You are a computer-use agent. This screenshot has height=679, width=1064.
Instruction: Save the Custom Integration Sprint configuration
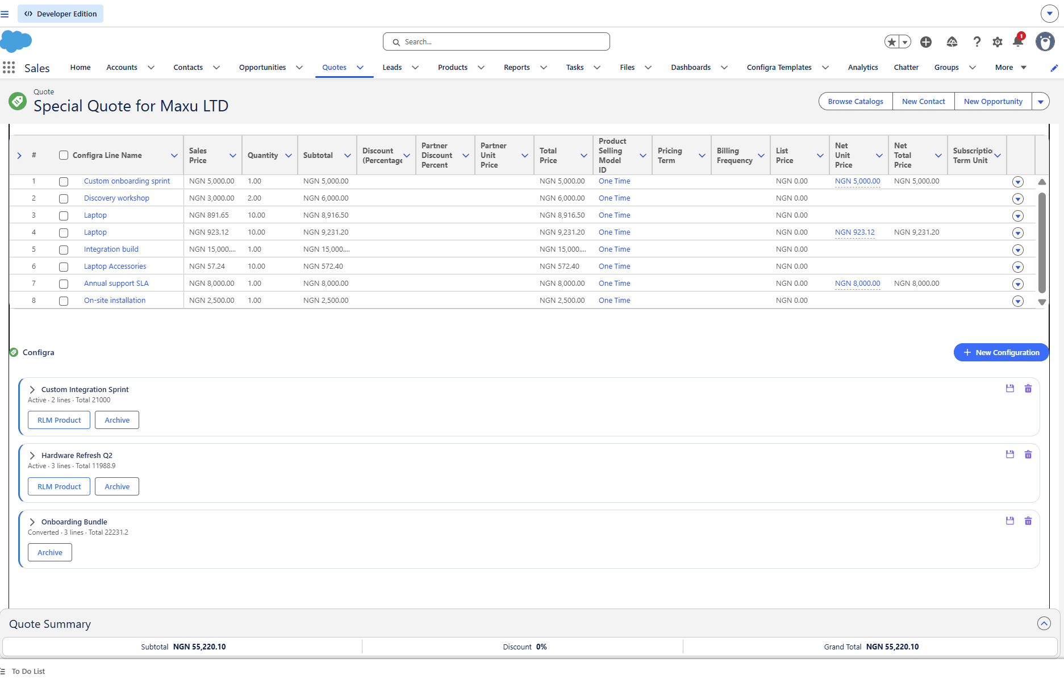[x=1010, y=389]
